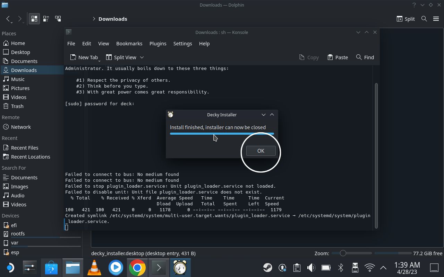The height and width of the screenshot is (277, 444).
Task: Open Dolphin hamburger menu
Action: click(436, 19)
